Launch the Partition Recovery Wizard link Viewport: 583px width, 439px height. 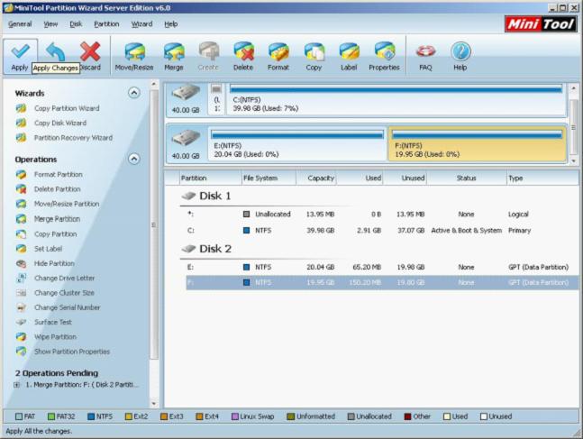(73, 138)
